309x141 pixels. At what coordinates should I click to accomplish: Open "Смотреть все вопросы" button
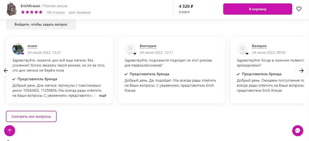[x=31, y=116]
